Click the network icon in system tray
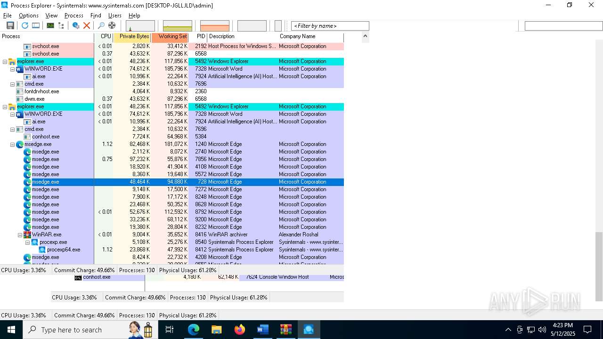This screenshot has width=603, height=339. pos(531,330)
